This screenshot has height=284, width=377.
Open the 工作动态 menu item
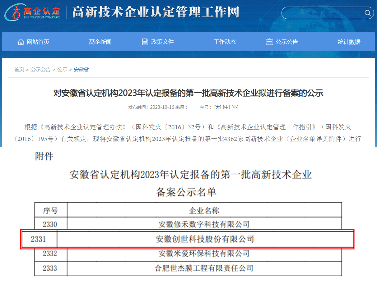click(x=225, y=42)
